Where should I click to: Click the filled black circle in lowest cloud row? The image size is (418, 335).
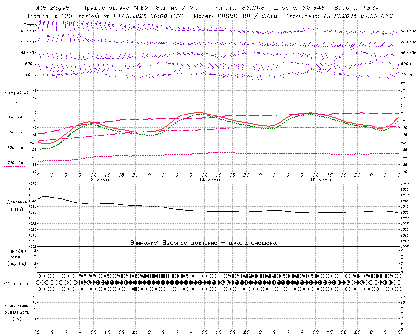135,289
